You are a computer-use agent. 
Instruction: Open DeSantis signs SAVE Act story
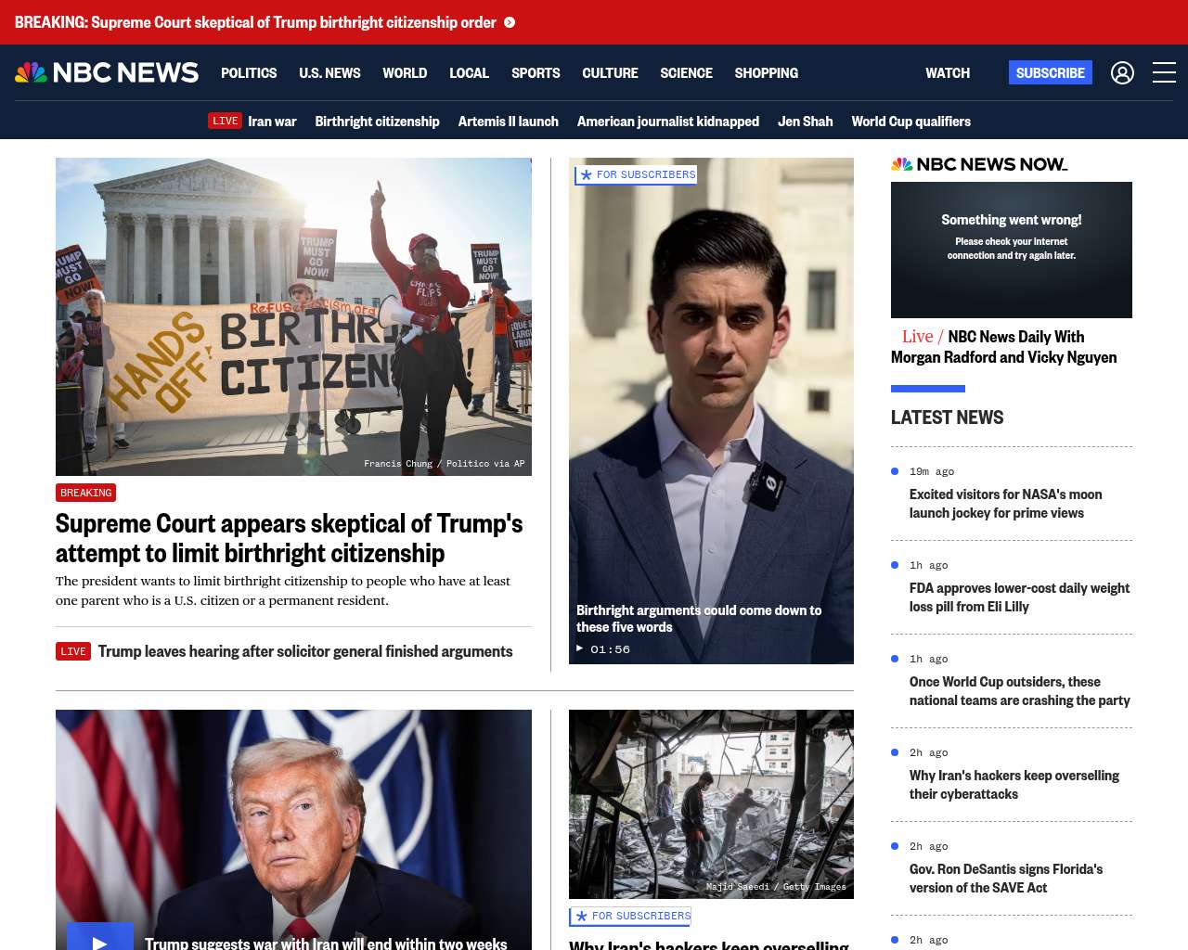pos(1006,879)
